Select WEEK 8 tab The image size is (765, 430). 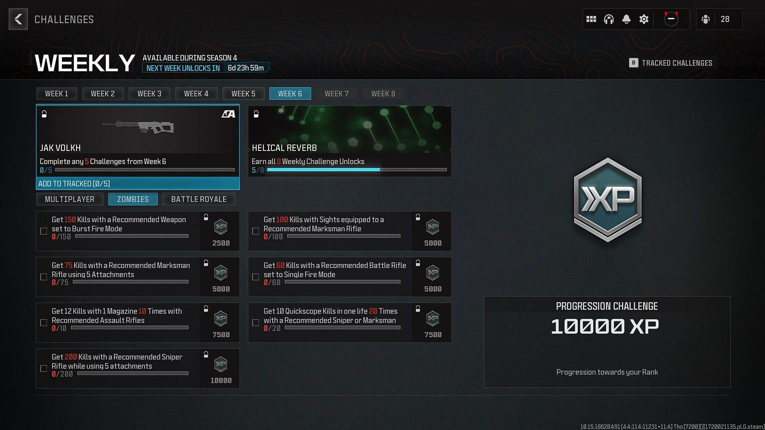pos(383,94)
